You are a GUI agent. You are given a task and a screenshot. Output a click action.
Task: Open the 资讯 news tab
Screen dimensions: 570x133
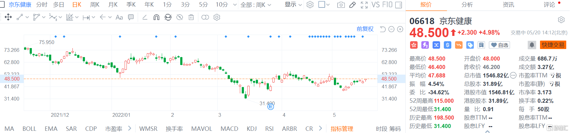point(508,5)
